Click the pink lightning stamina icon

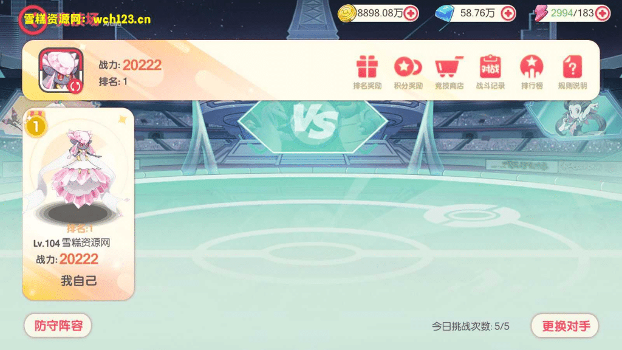click(540, 13)
